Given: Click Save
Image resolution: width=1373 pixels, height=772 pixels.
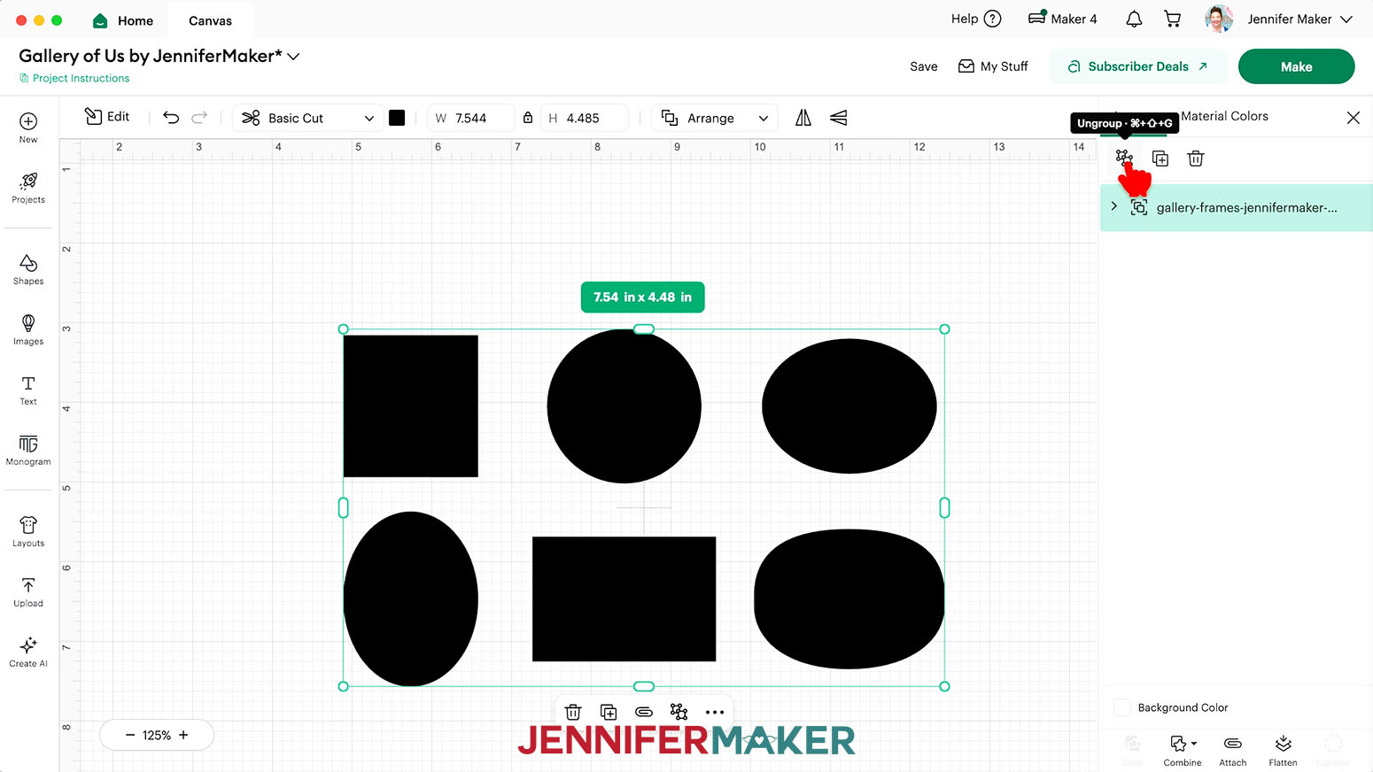Looking at the screenshot, I should (923, 66).
